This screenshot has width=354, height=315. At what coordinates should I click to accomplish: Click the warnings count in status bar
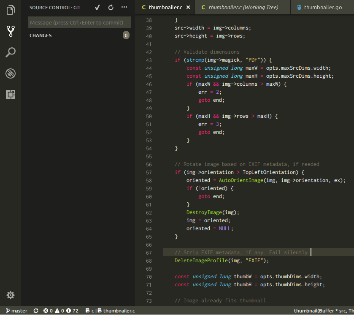[59, 311]
